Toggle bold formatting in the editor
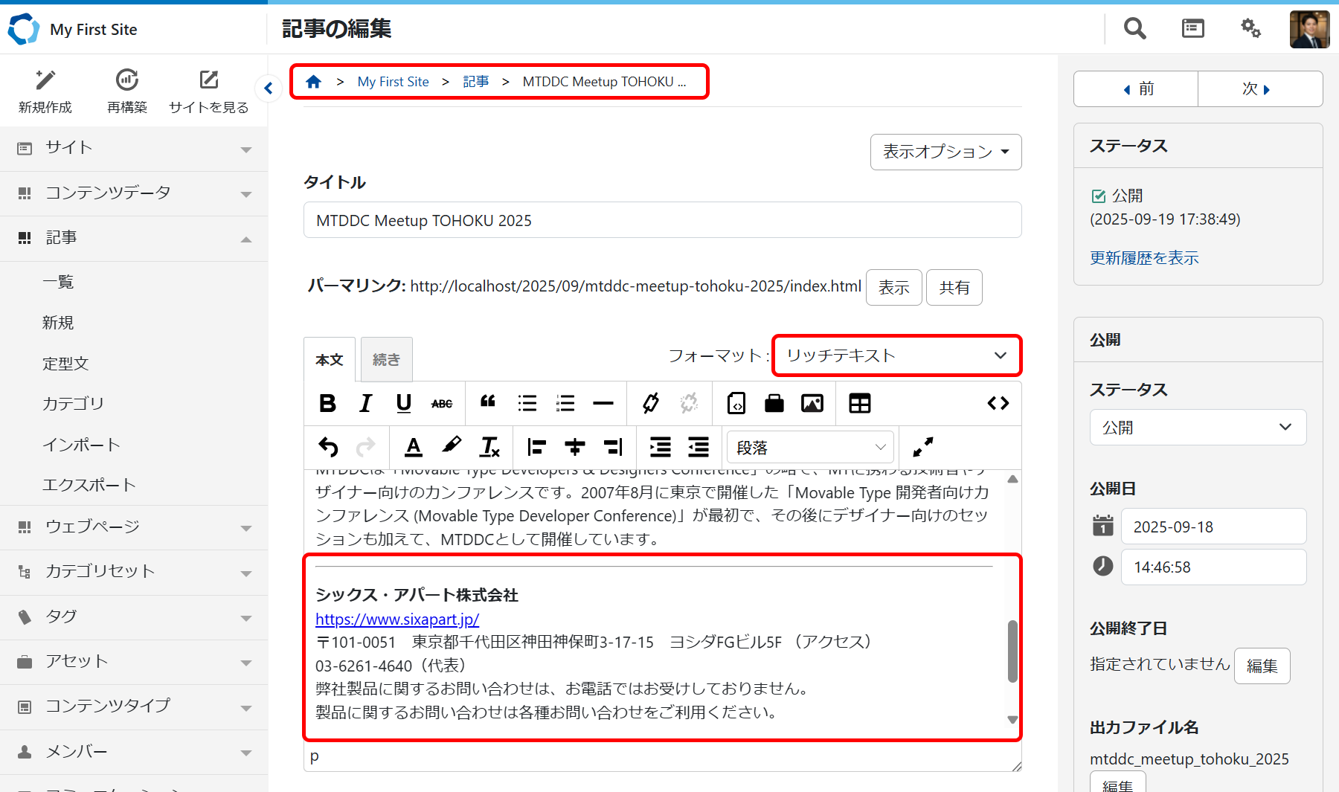 (x=327, y=403)
